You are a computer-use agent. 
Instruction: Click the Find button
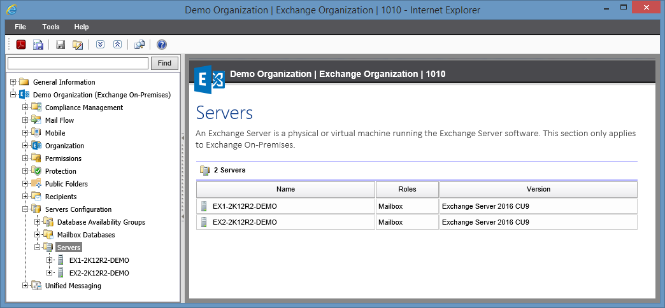pyautogui.click(x=164, y=63)
